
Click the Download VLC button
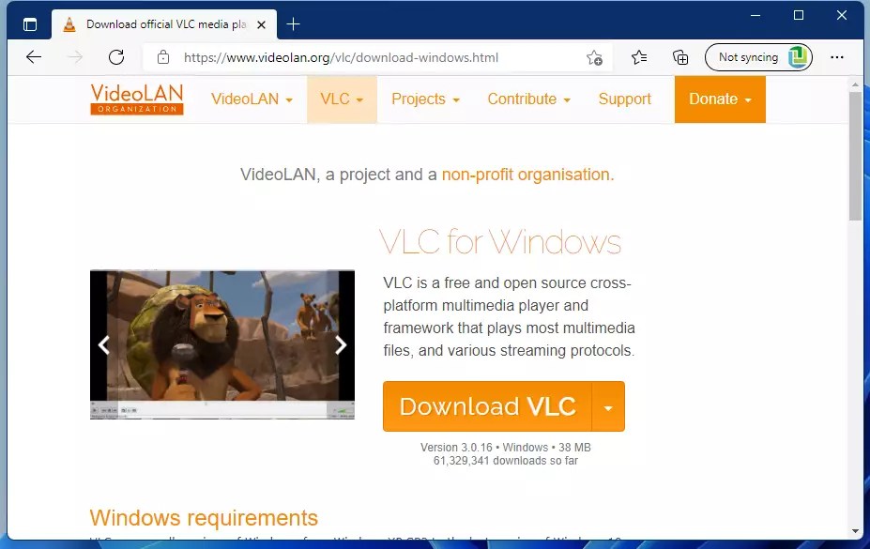487,406
